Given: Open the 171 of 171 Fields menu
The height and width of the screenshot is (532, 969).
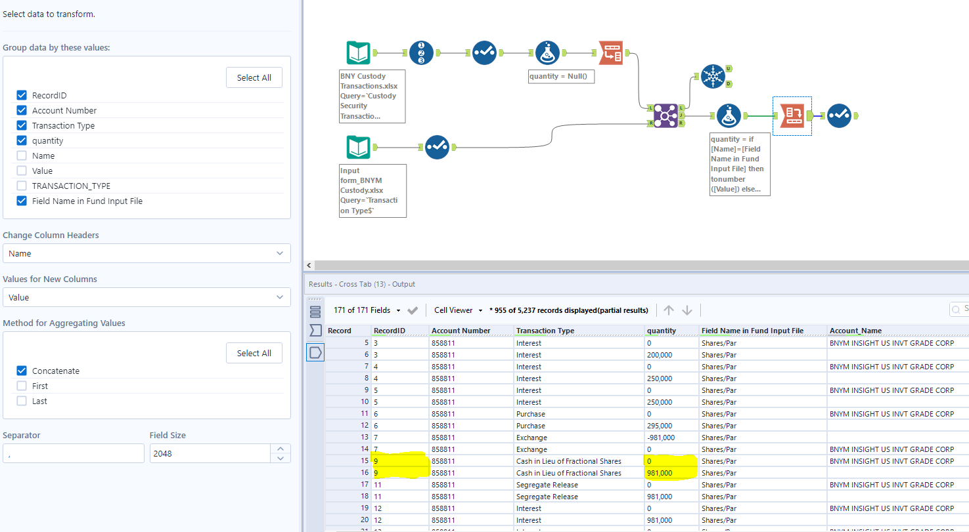Looking at the screenshot, I should click(368, 310).
